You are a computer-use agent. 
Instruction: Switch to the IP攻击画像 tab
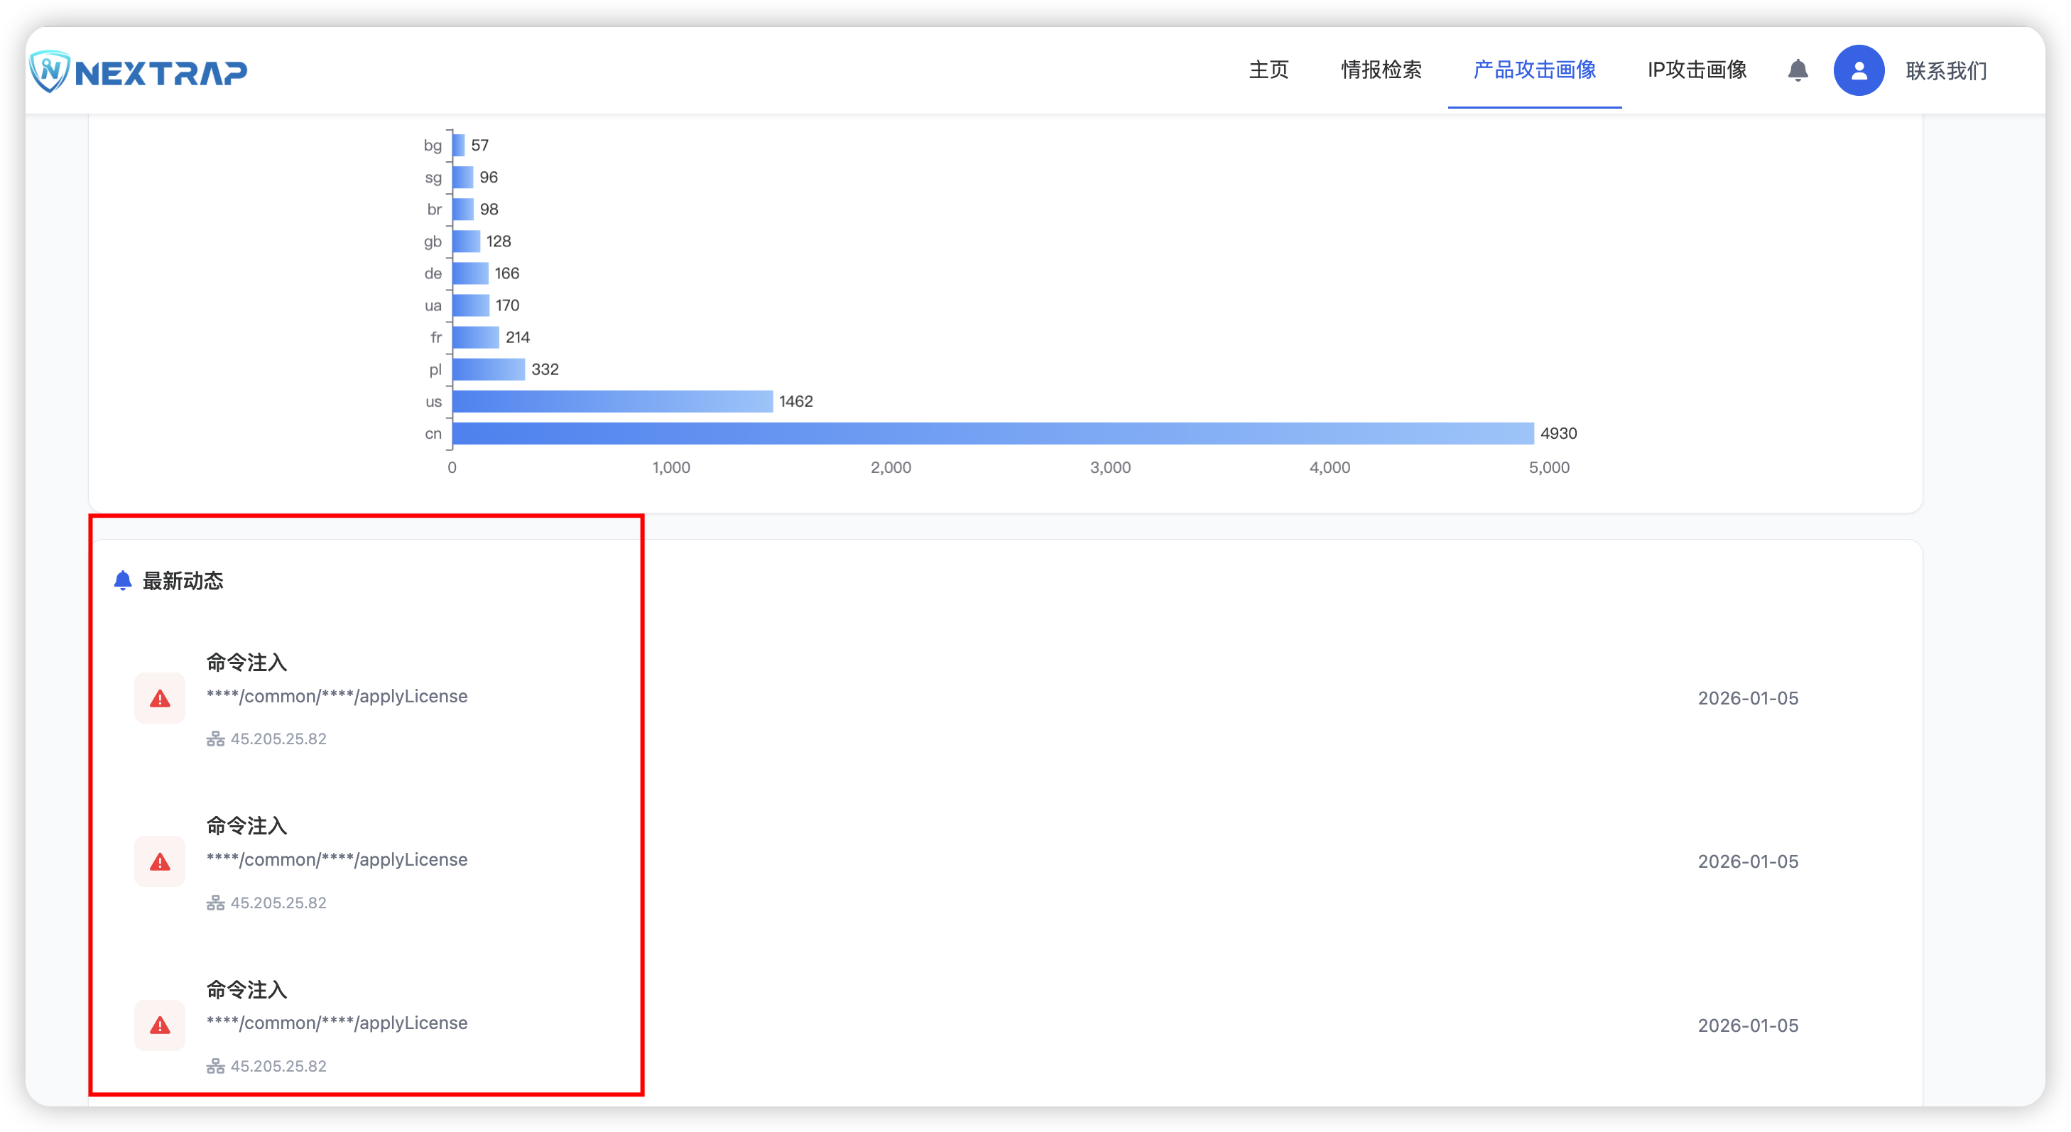(1696, 71)
